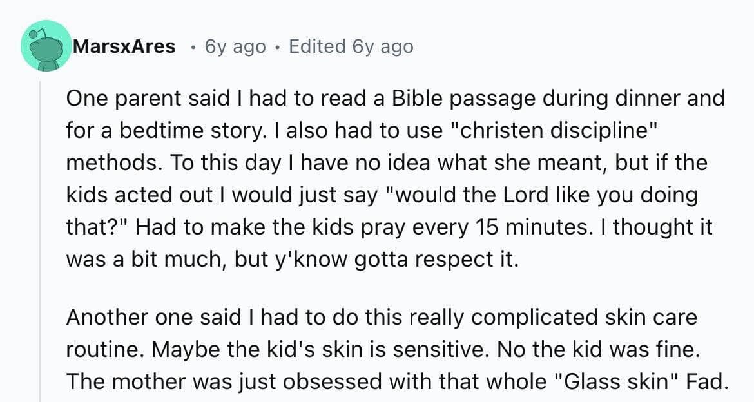Click the words "One parent said"

click(x=131, y=98)
